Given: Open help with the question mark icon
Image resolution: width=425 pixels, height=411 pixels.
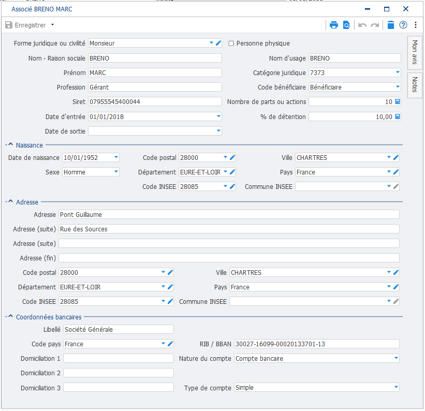Looking at the screenshot, I should [x=403, y=25].
